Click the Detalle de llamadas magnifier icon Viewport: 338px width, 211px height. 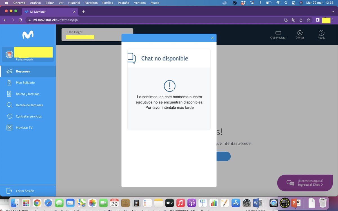[x=9, y=105]
